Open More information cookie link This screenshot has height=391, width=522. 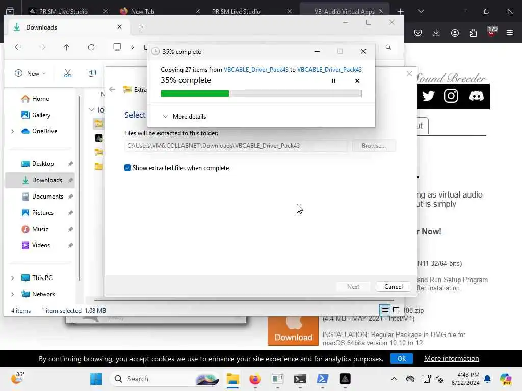tap(451, 359)
